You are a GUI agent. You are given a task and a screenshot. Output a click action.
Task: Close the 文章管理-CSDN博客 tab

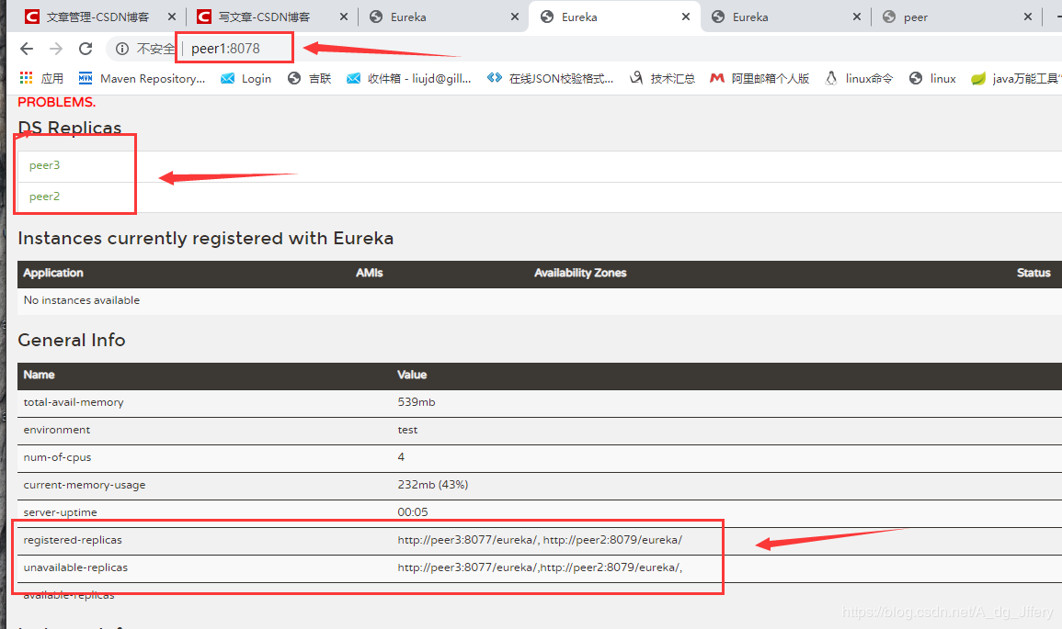(171, 17)
